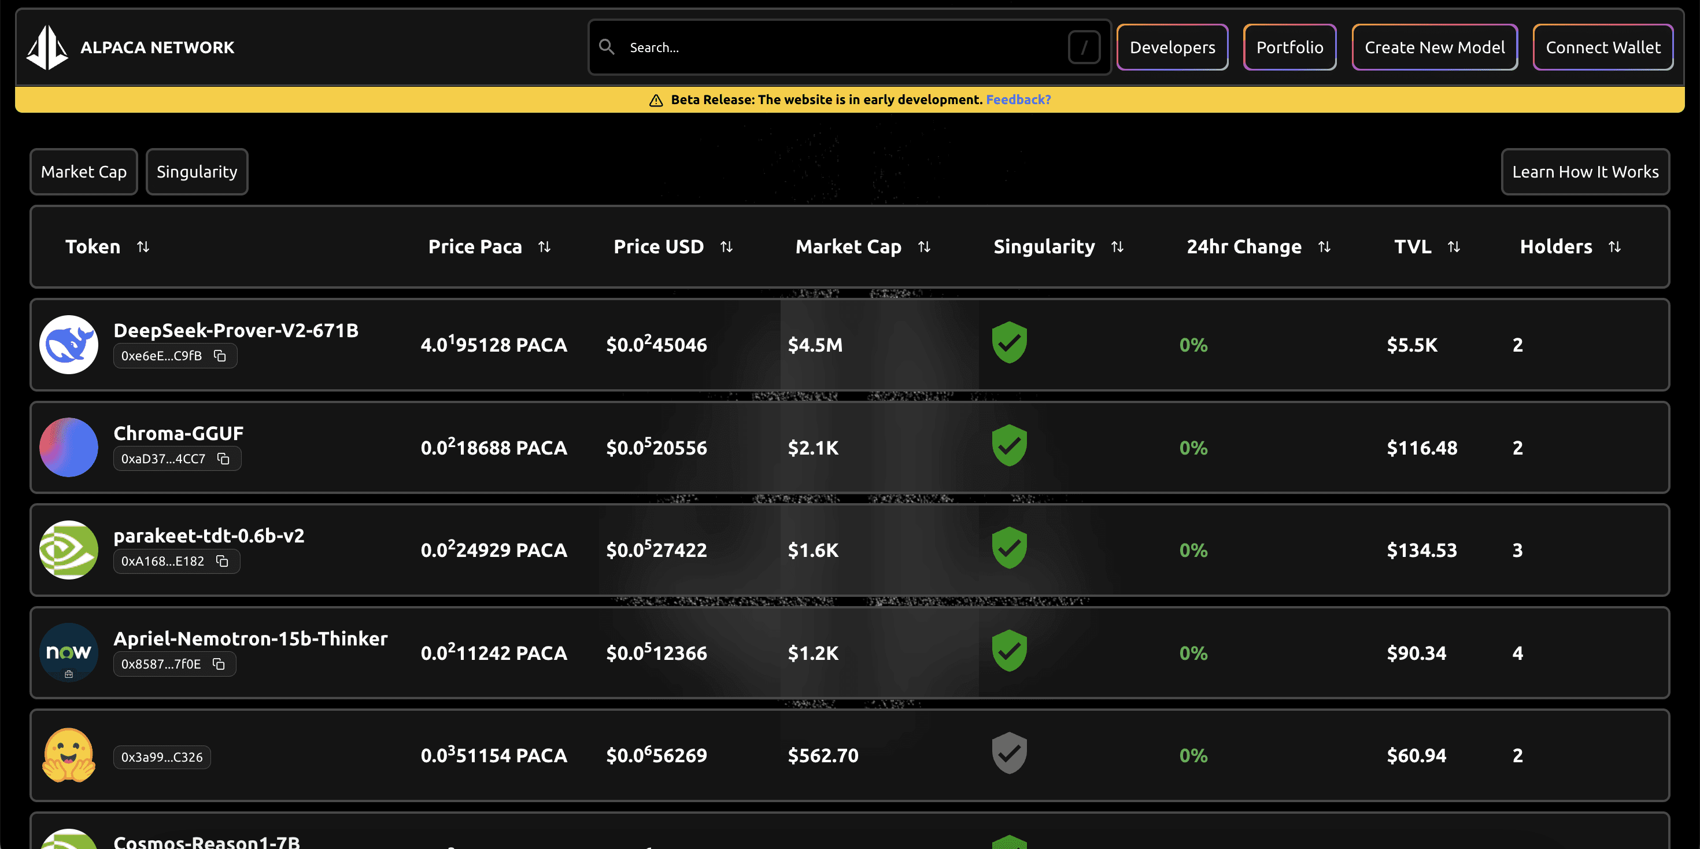
Task: Copy the Chroma-GGUF address 0xaD37...4CC7
Action: click(x=224, y=459)
